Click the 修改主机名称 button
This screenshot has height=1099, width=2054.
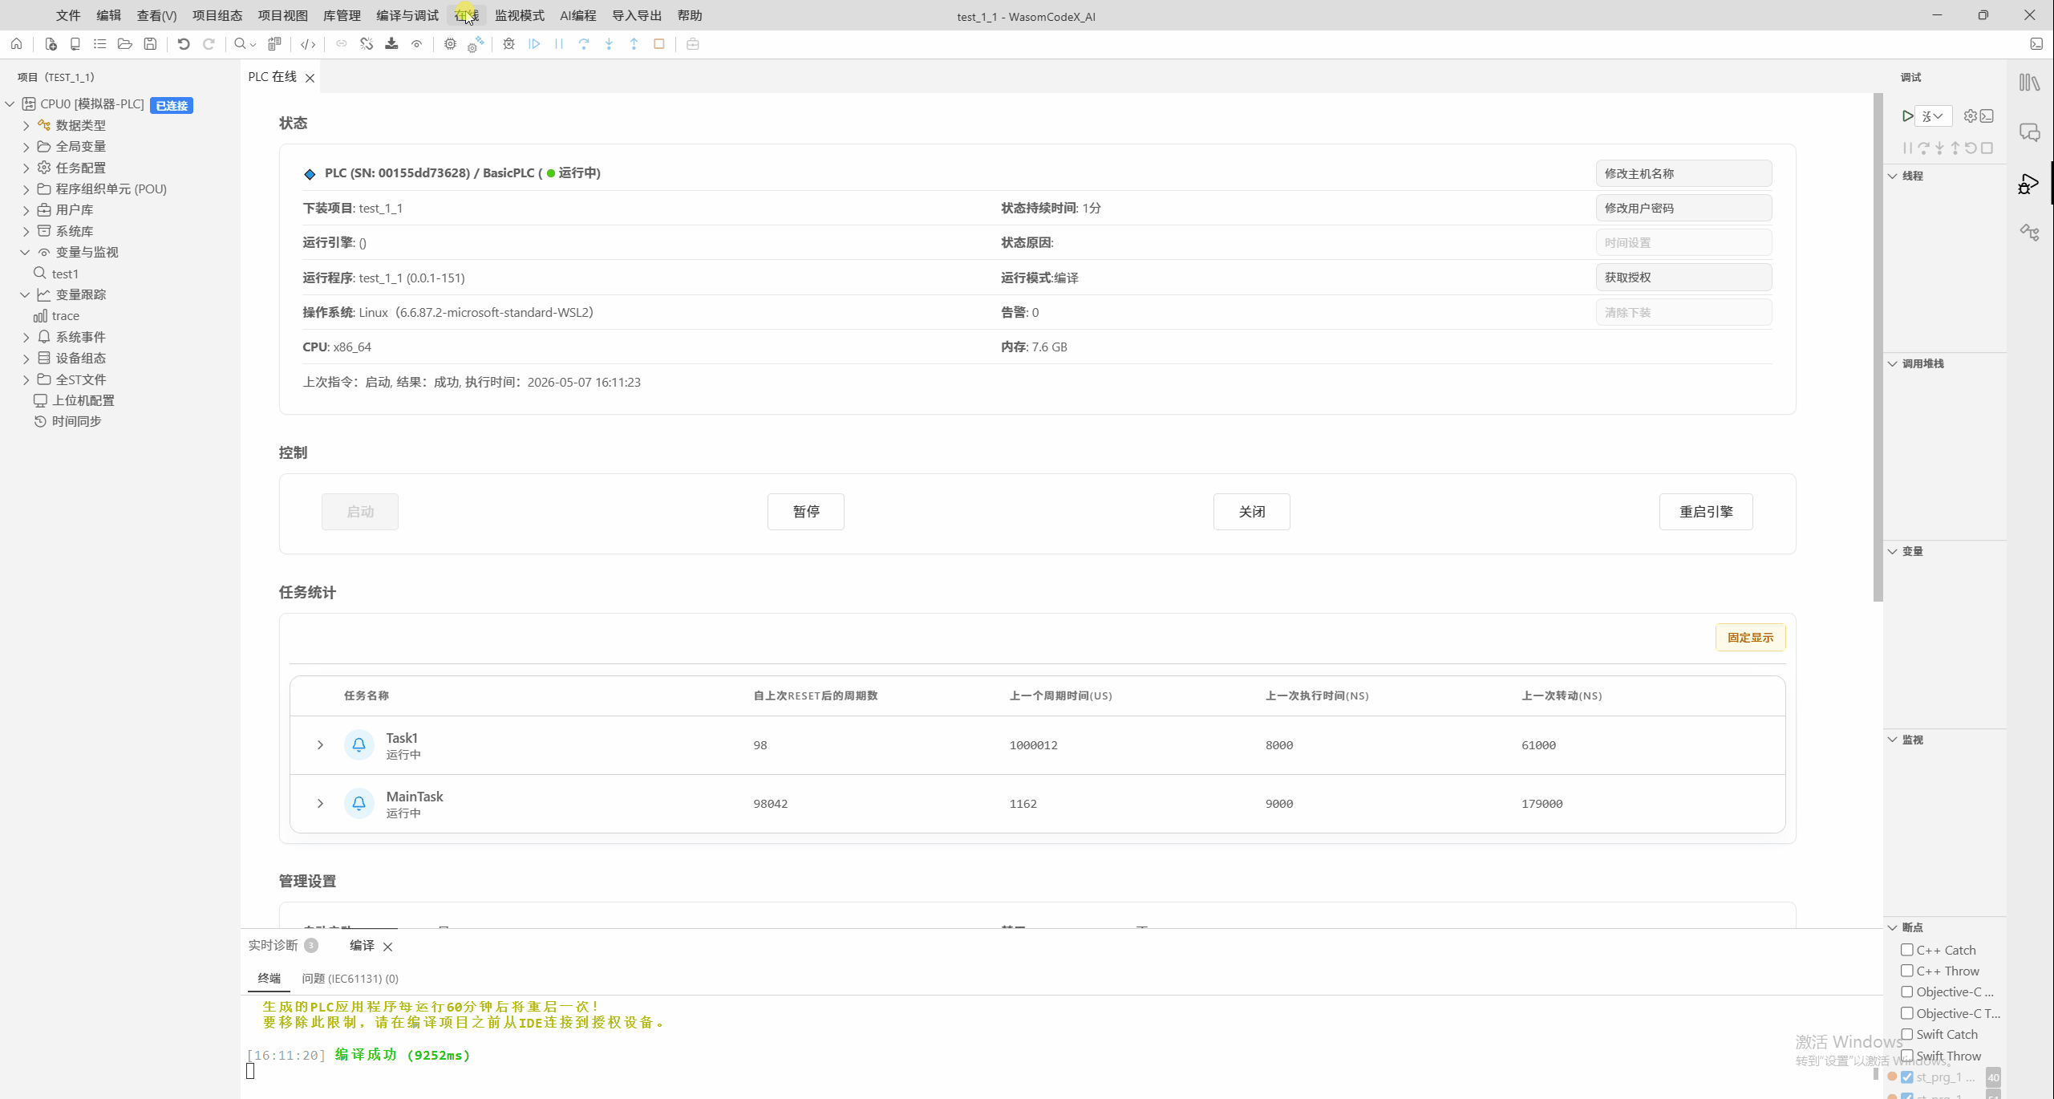click(x=1683, y=173)
